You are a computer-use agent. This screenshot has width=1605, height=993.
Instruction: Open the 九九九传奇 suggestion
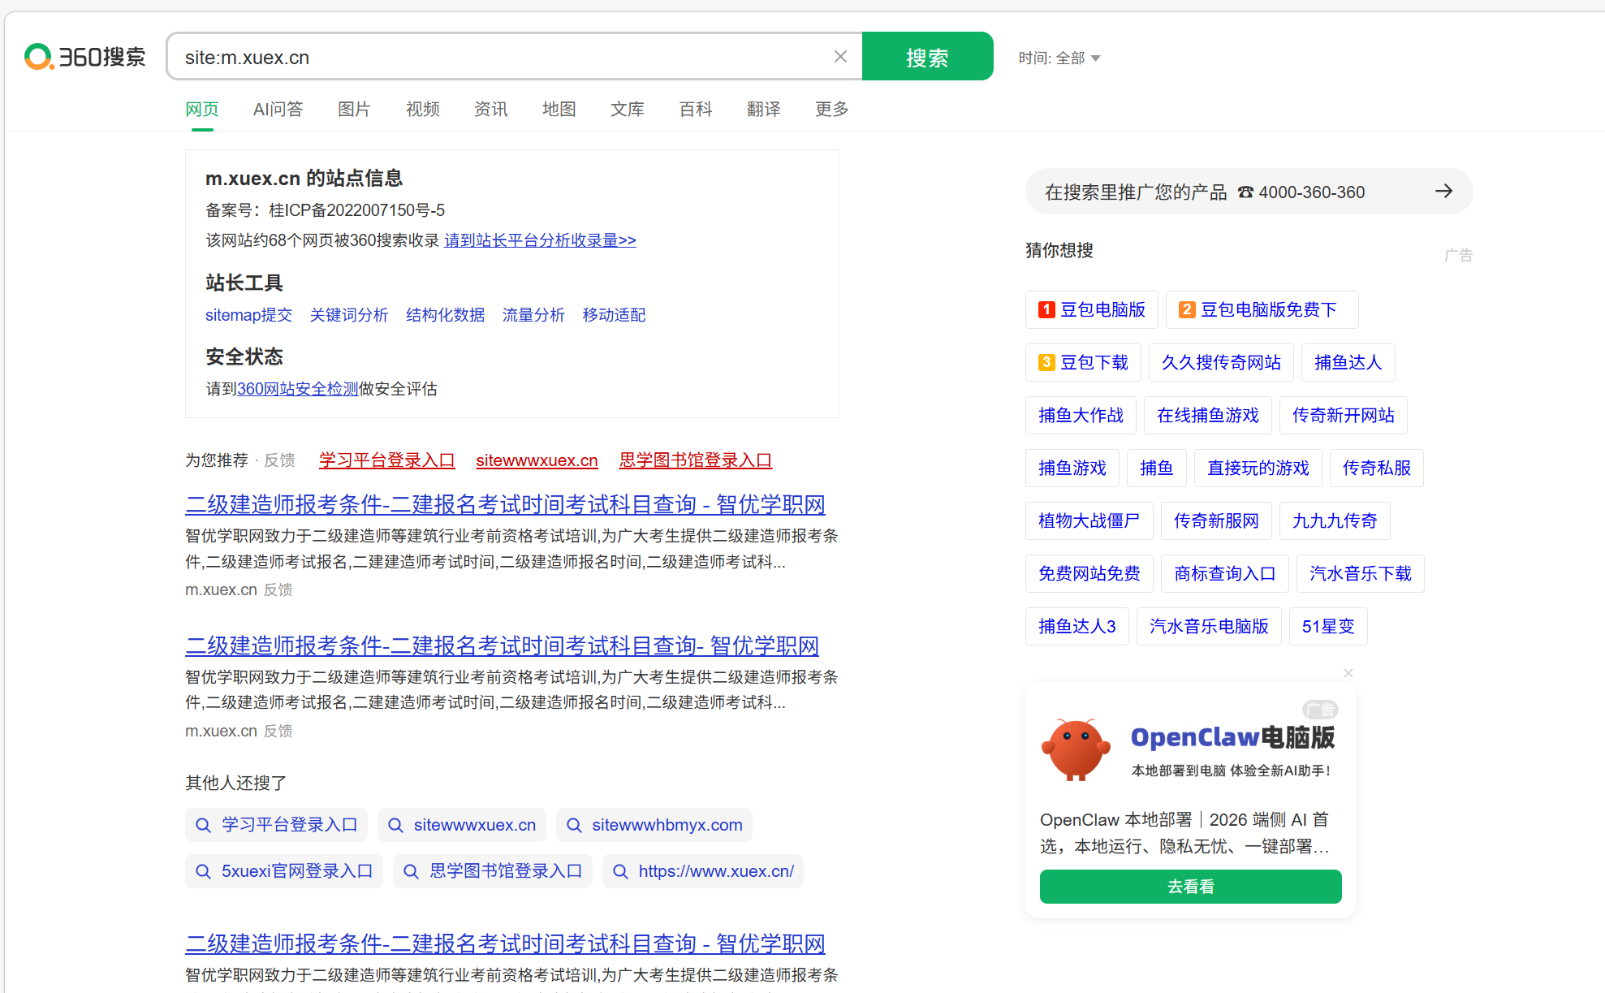tap(1335, 521)
